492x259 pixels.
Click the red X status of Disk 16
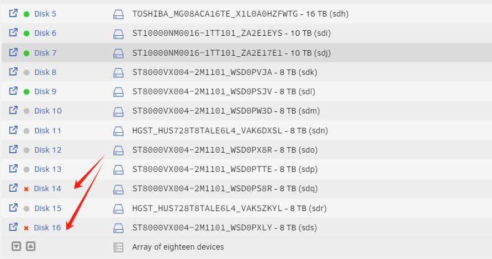click(x=27, y=228)
